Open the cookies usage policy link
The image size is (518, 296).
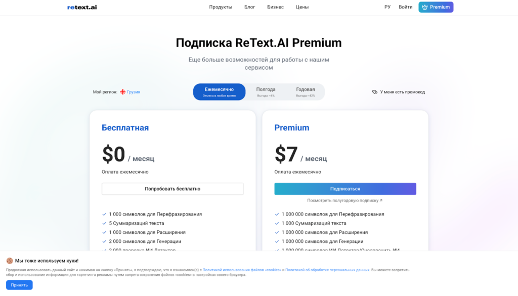pyautogui.click(x=242, y=270)
